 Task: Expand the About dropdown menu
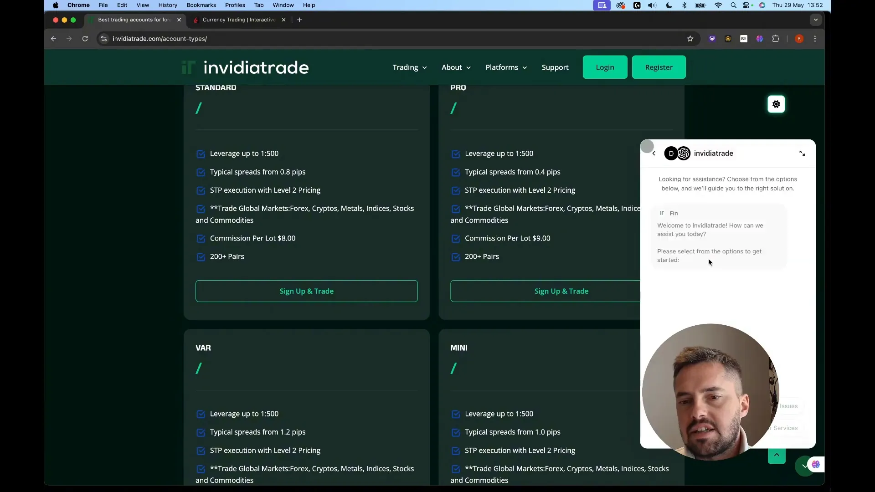[456, 67]
